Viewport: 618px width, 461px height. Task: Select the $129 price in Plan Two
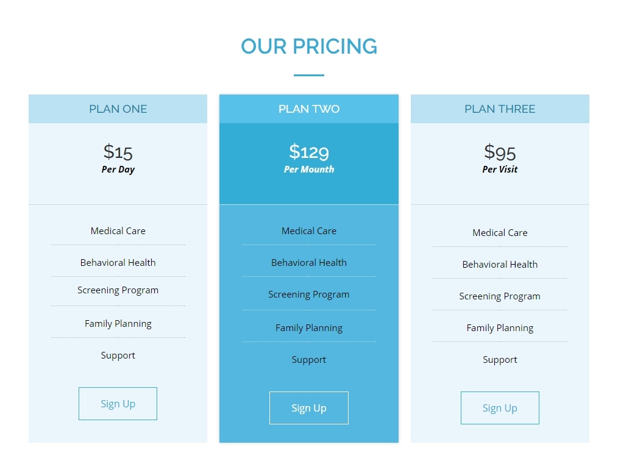point(309,151)
